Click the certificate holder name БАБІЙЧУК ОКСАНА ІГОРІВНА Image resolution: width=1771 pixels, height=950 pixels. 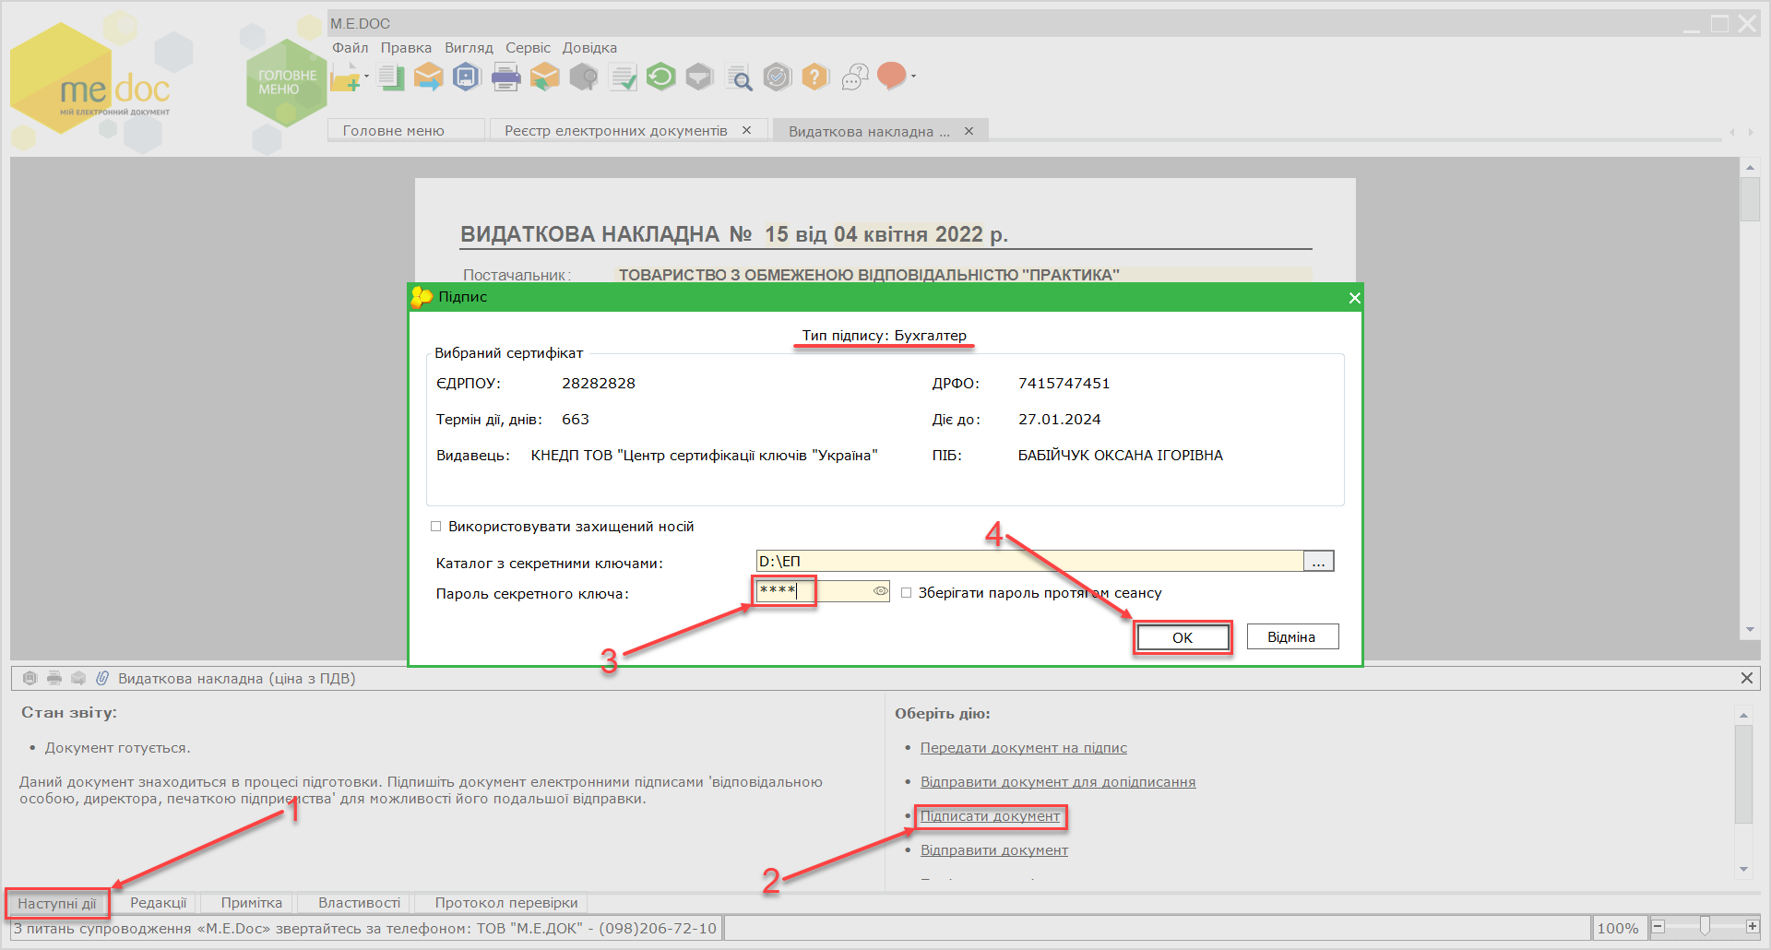click(1121, 456)
